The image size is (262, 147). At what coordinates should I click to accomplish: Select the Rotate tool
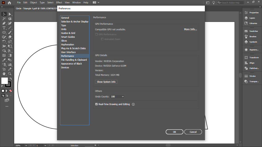pyautogui.click(x=4, y=42)
